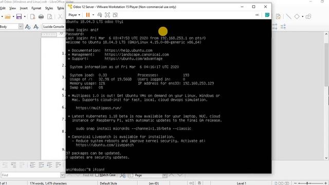329x185 pixels.
Task: Click the LibreOffice Save icon
Action: 19,16
